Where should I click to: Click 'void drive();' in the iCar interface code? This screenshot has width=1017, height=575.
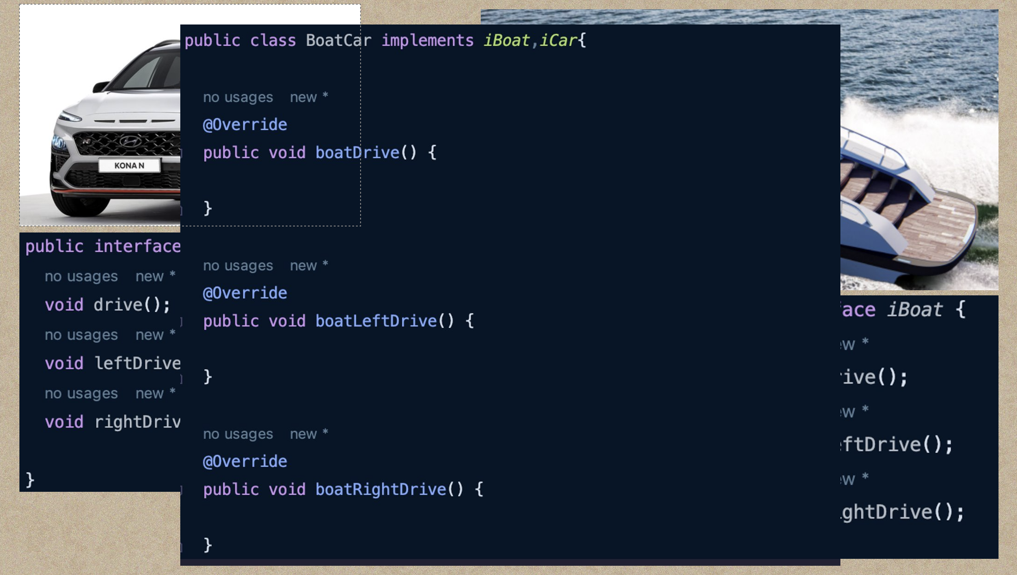click(x=108, y=305)
